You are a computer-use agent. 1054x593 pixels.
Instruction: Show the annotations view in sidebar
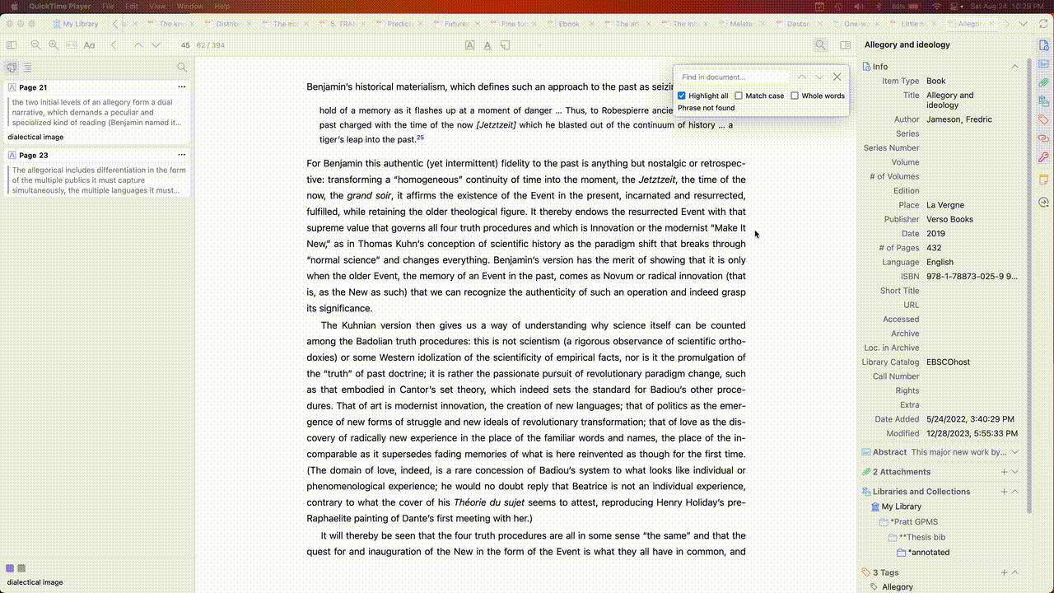[11, 68]
